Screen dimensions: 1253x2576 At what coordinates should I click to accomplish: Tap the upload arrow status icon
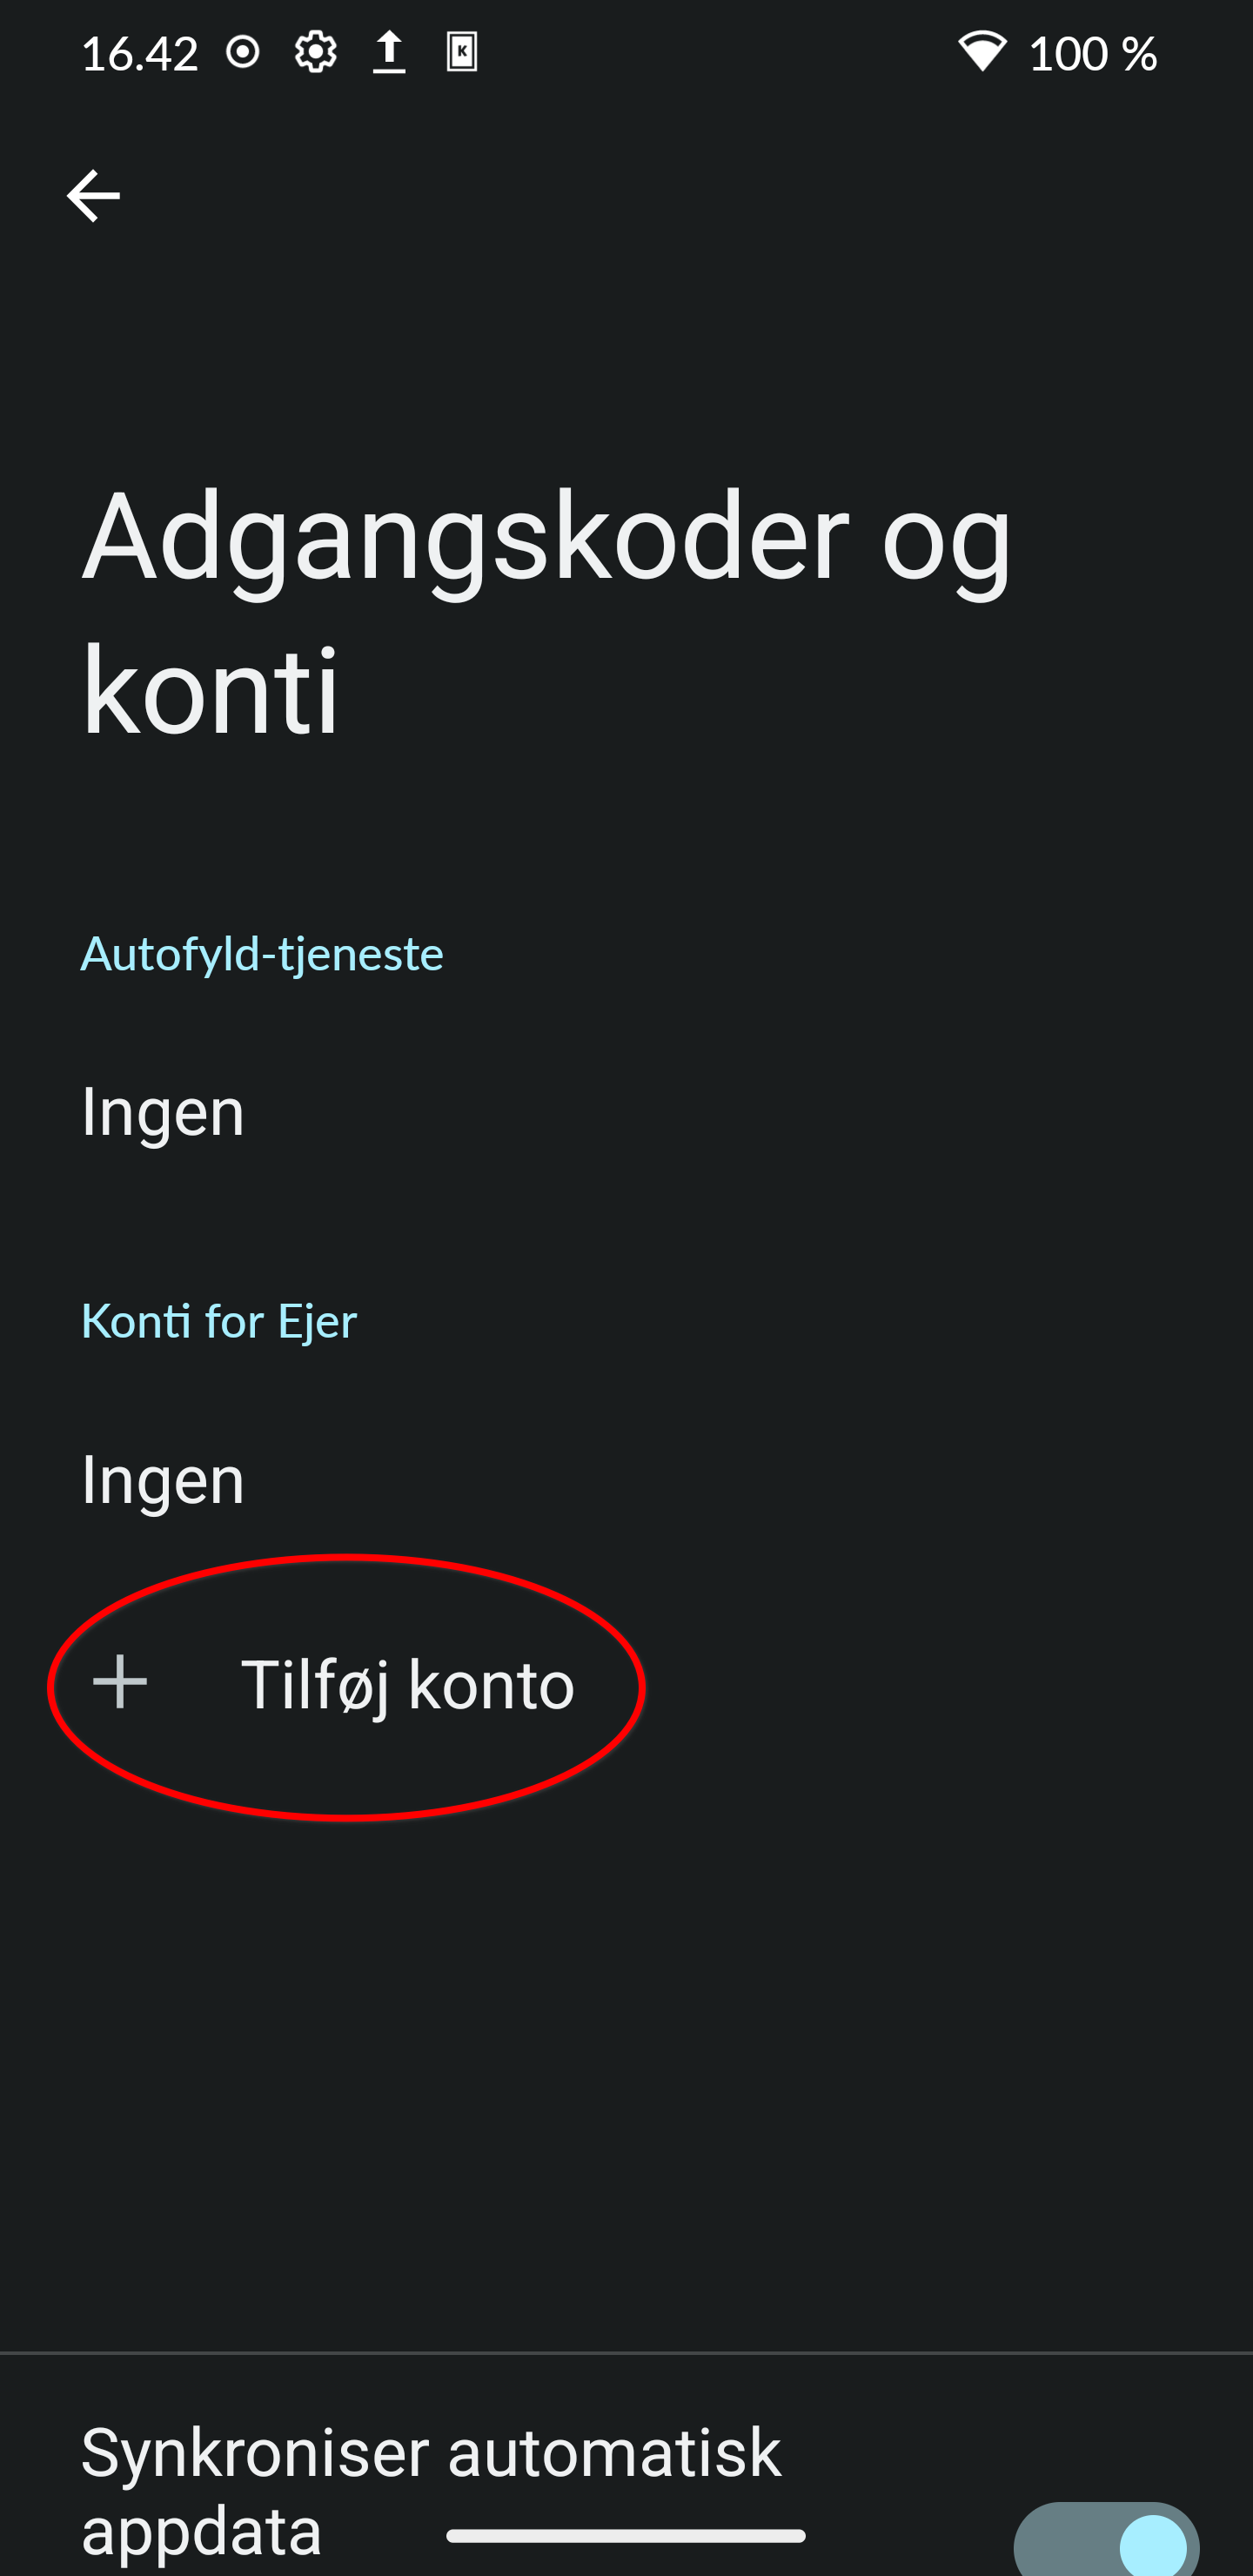[389, 52]
